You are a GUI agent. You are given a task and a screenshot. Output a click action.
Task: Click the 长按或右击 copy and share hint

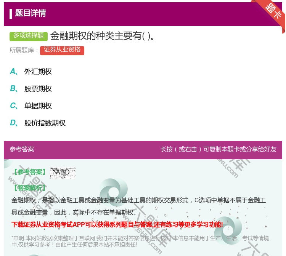point(218,149)
